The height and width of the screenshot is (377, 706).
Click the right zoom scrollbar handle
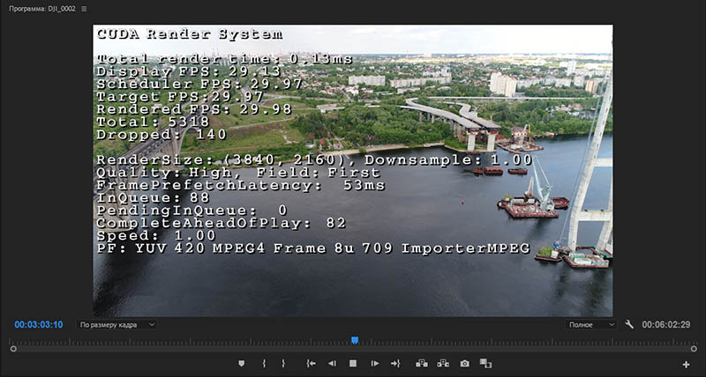[x=694, y=349]
